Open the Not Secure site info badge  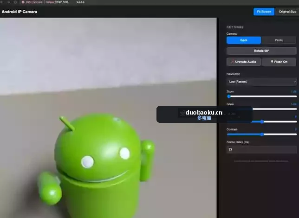click(32, 2)
